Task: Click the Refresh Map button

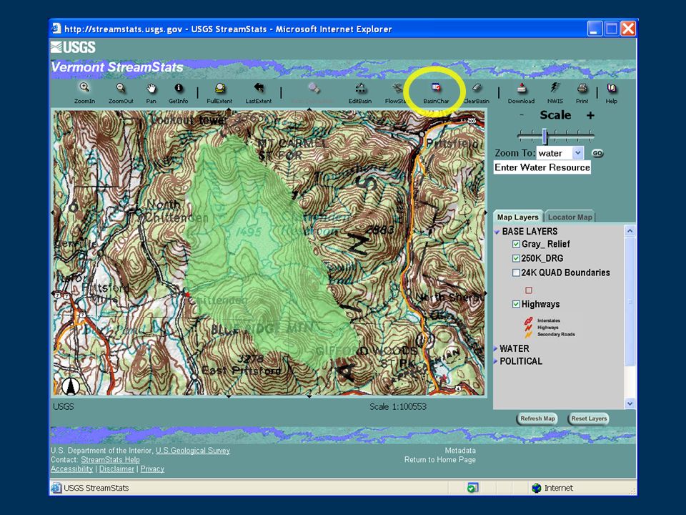Action: coord(537,418)
